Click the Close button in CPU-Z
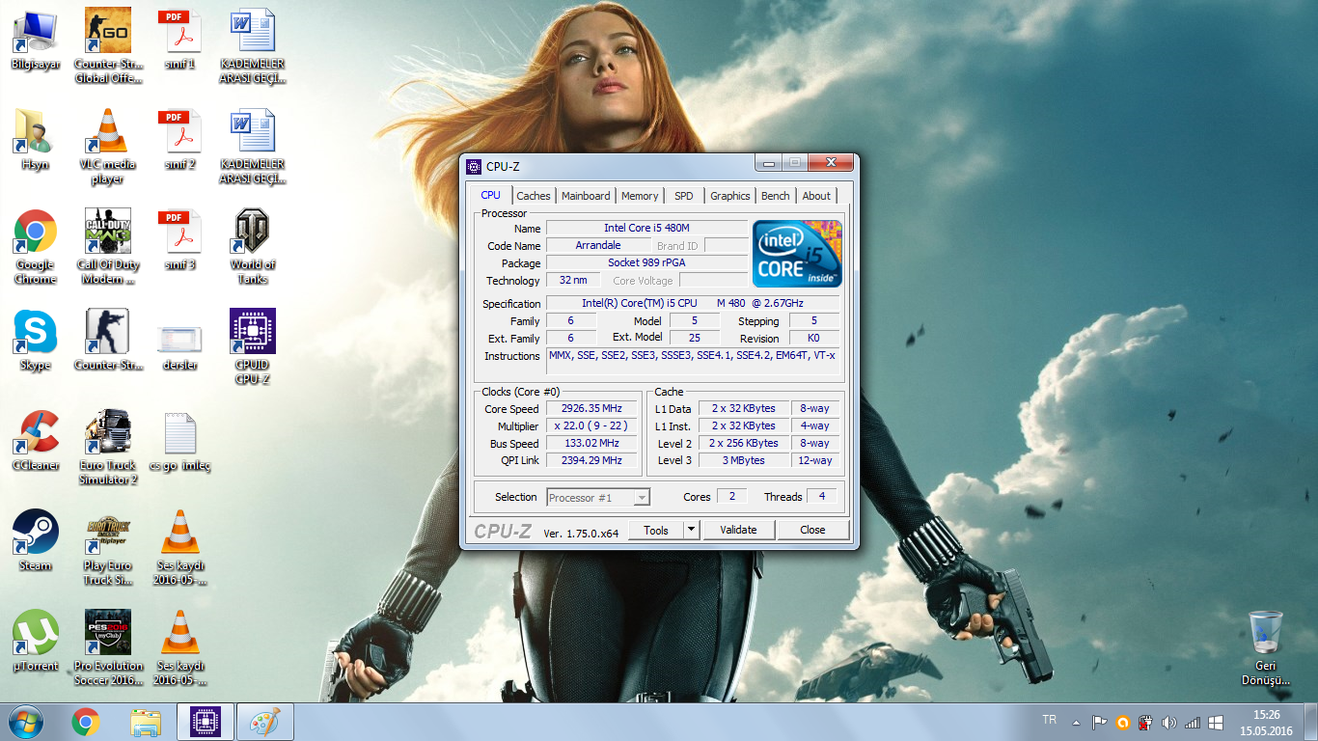Viewport: 1318px width, 741px height. pyautogui.click(x=812, y=530)
